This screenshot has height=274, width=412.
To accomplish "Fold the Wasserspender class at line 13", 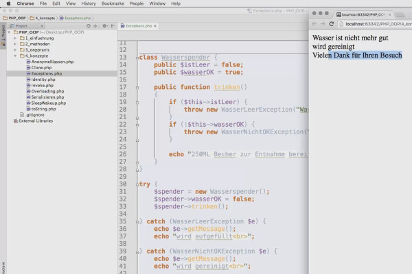I will [x=137, y=58].
